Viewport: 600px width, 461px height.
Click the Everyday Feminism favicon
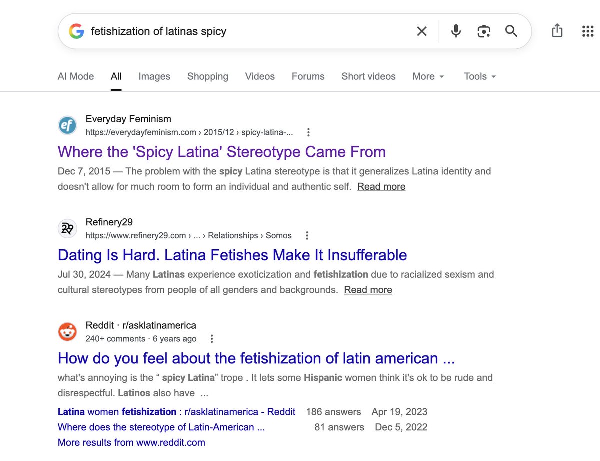click(x=67, y=125)
